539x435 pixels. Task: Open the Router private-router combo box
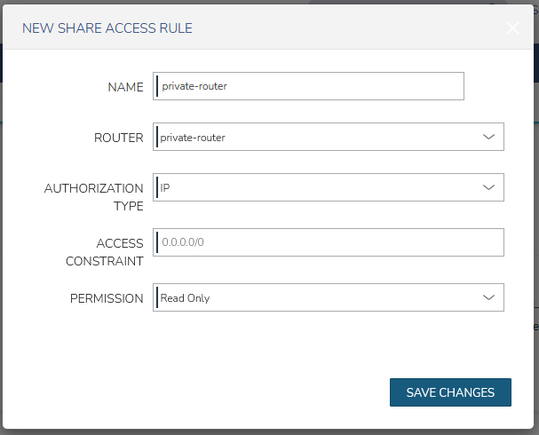click(x=329, y=137)
